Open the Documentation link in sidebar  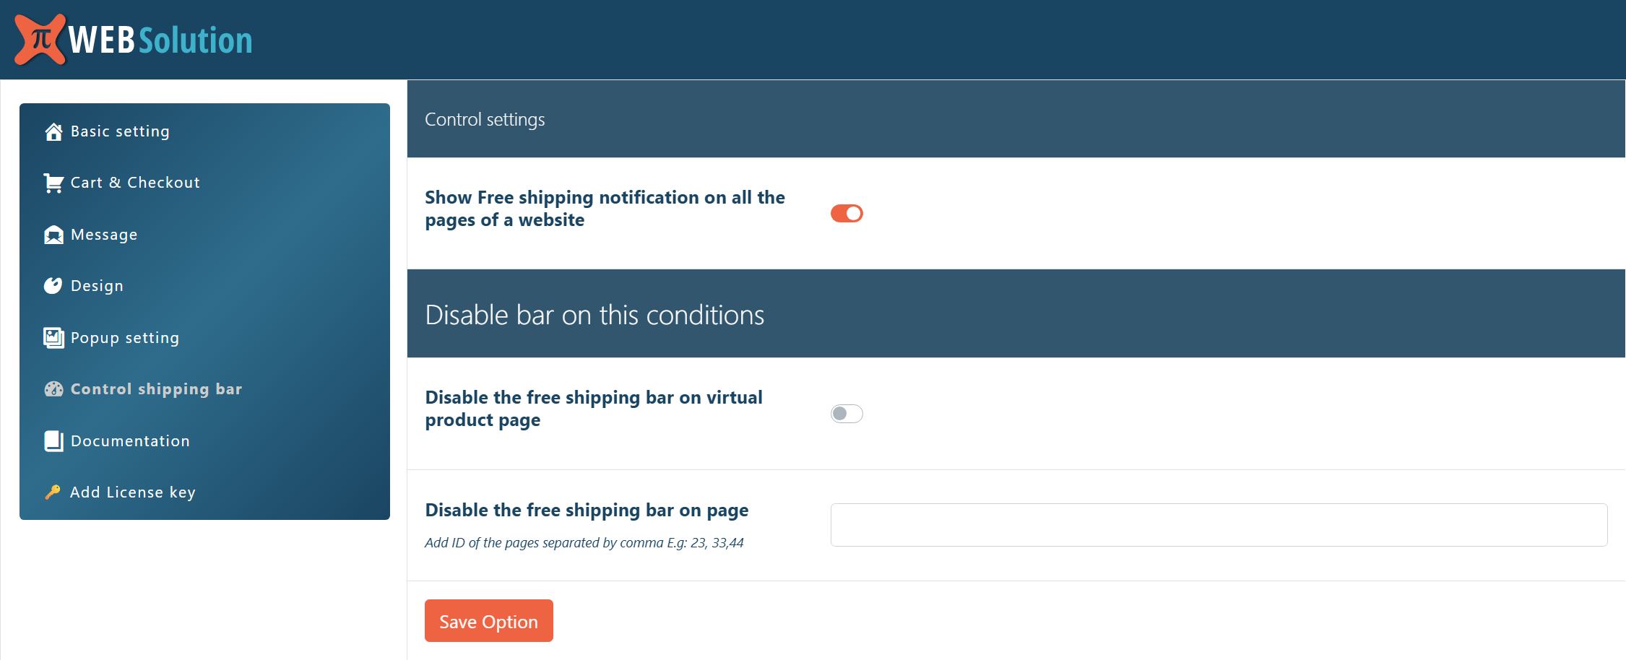click(x=130, y=441)
